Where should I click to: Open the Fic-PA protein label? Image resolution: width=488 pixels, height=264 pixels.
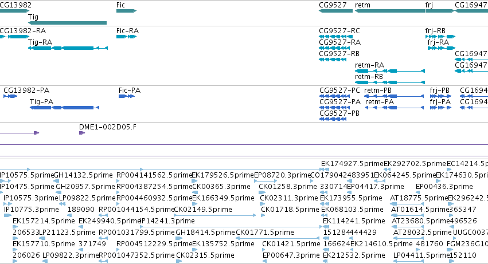pos(130,90)
